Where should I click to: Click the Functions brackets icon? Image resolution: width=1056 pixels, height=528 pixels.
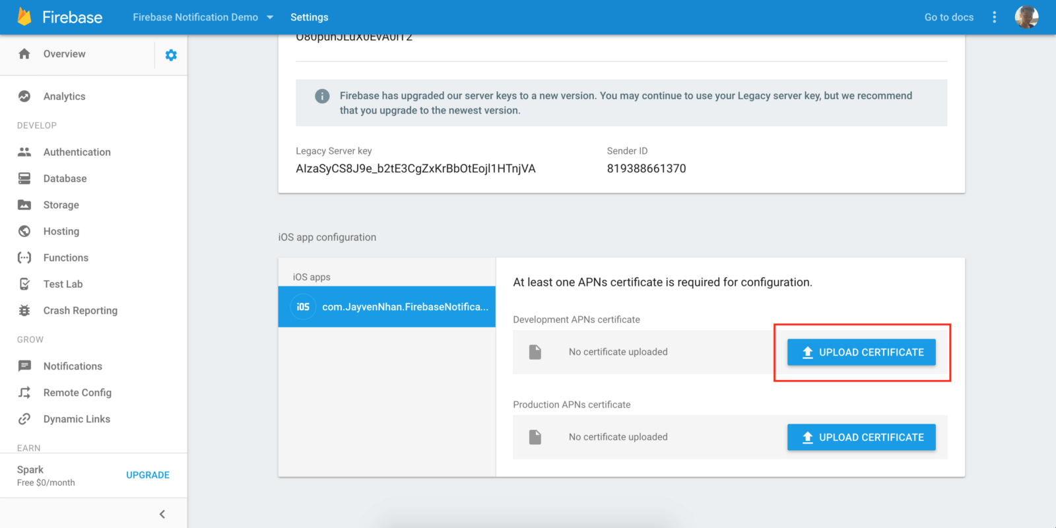coord(24,257)
